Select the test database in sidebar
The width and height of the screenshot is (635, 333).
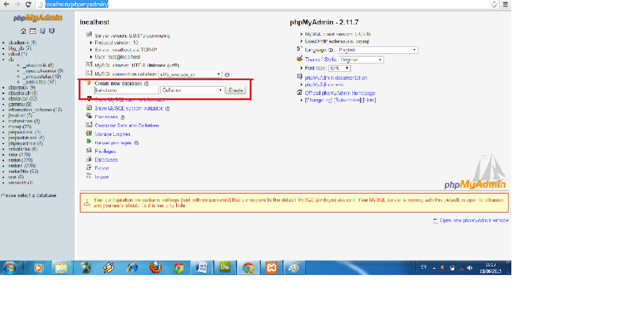tap(16, 177)
